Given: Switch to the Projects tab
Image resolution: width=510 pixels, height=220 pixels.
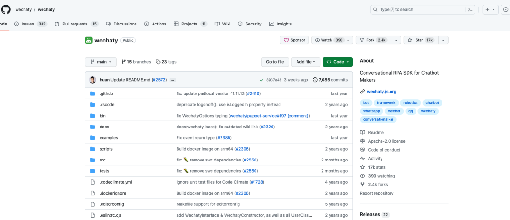Looking at the screenshot, I should (191, 24).
